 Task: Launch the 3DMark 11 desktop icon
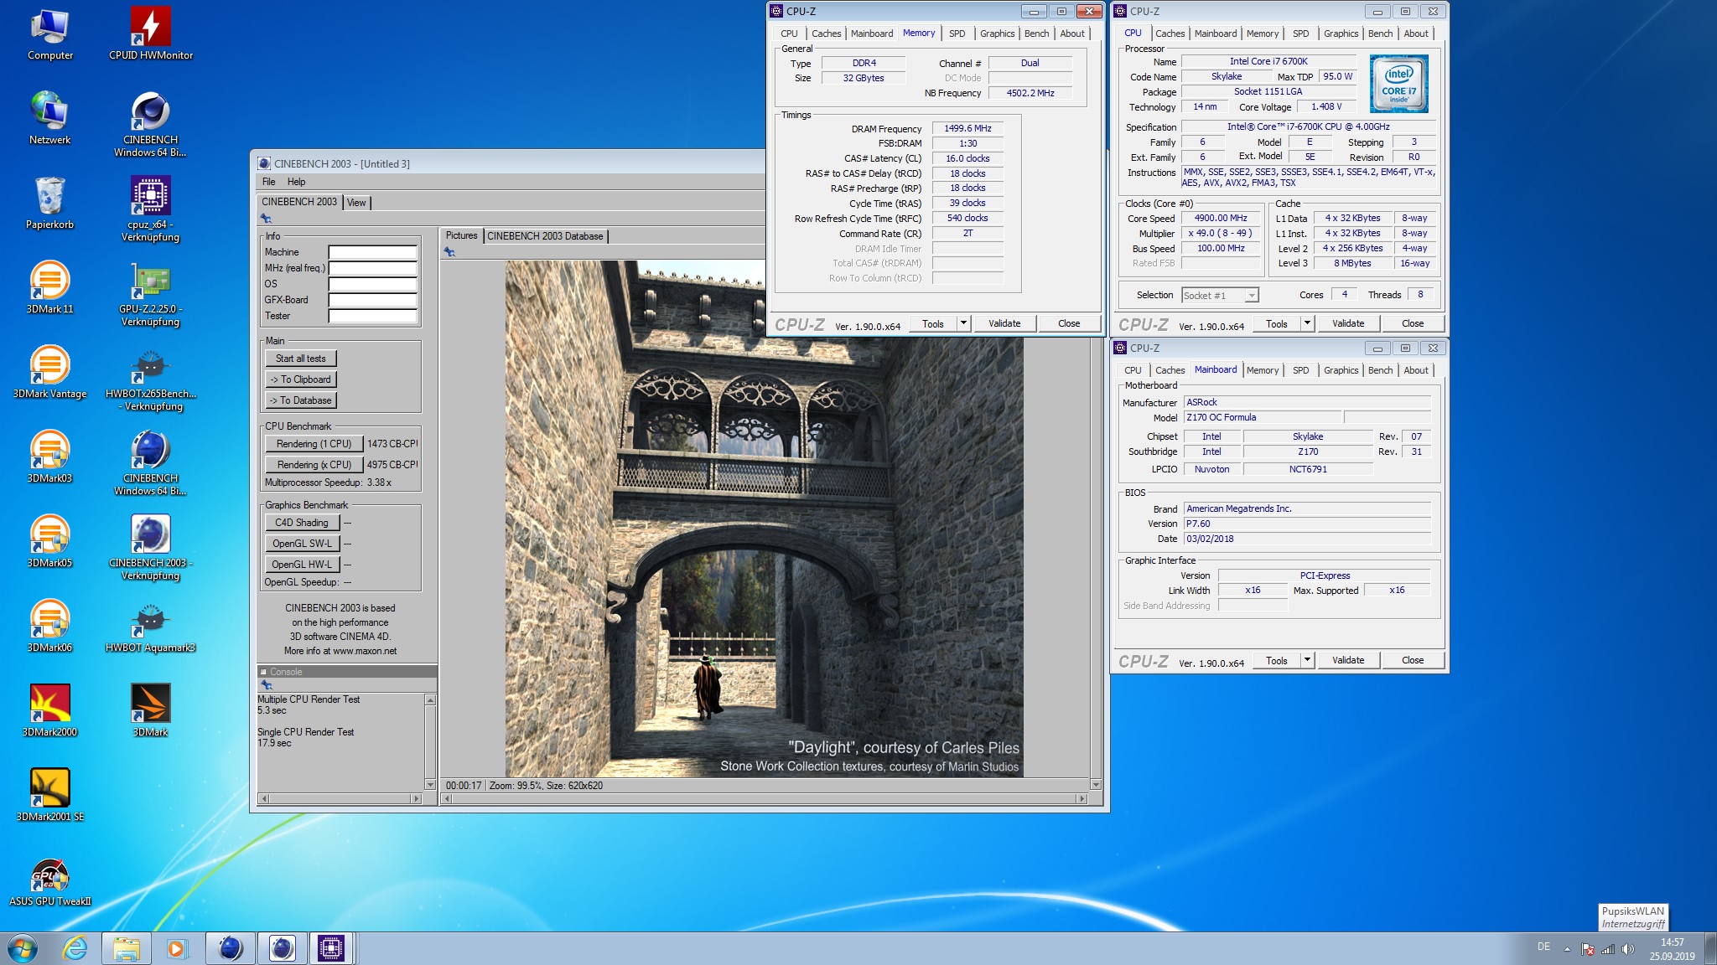[50, 288]
